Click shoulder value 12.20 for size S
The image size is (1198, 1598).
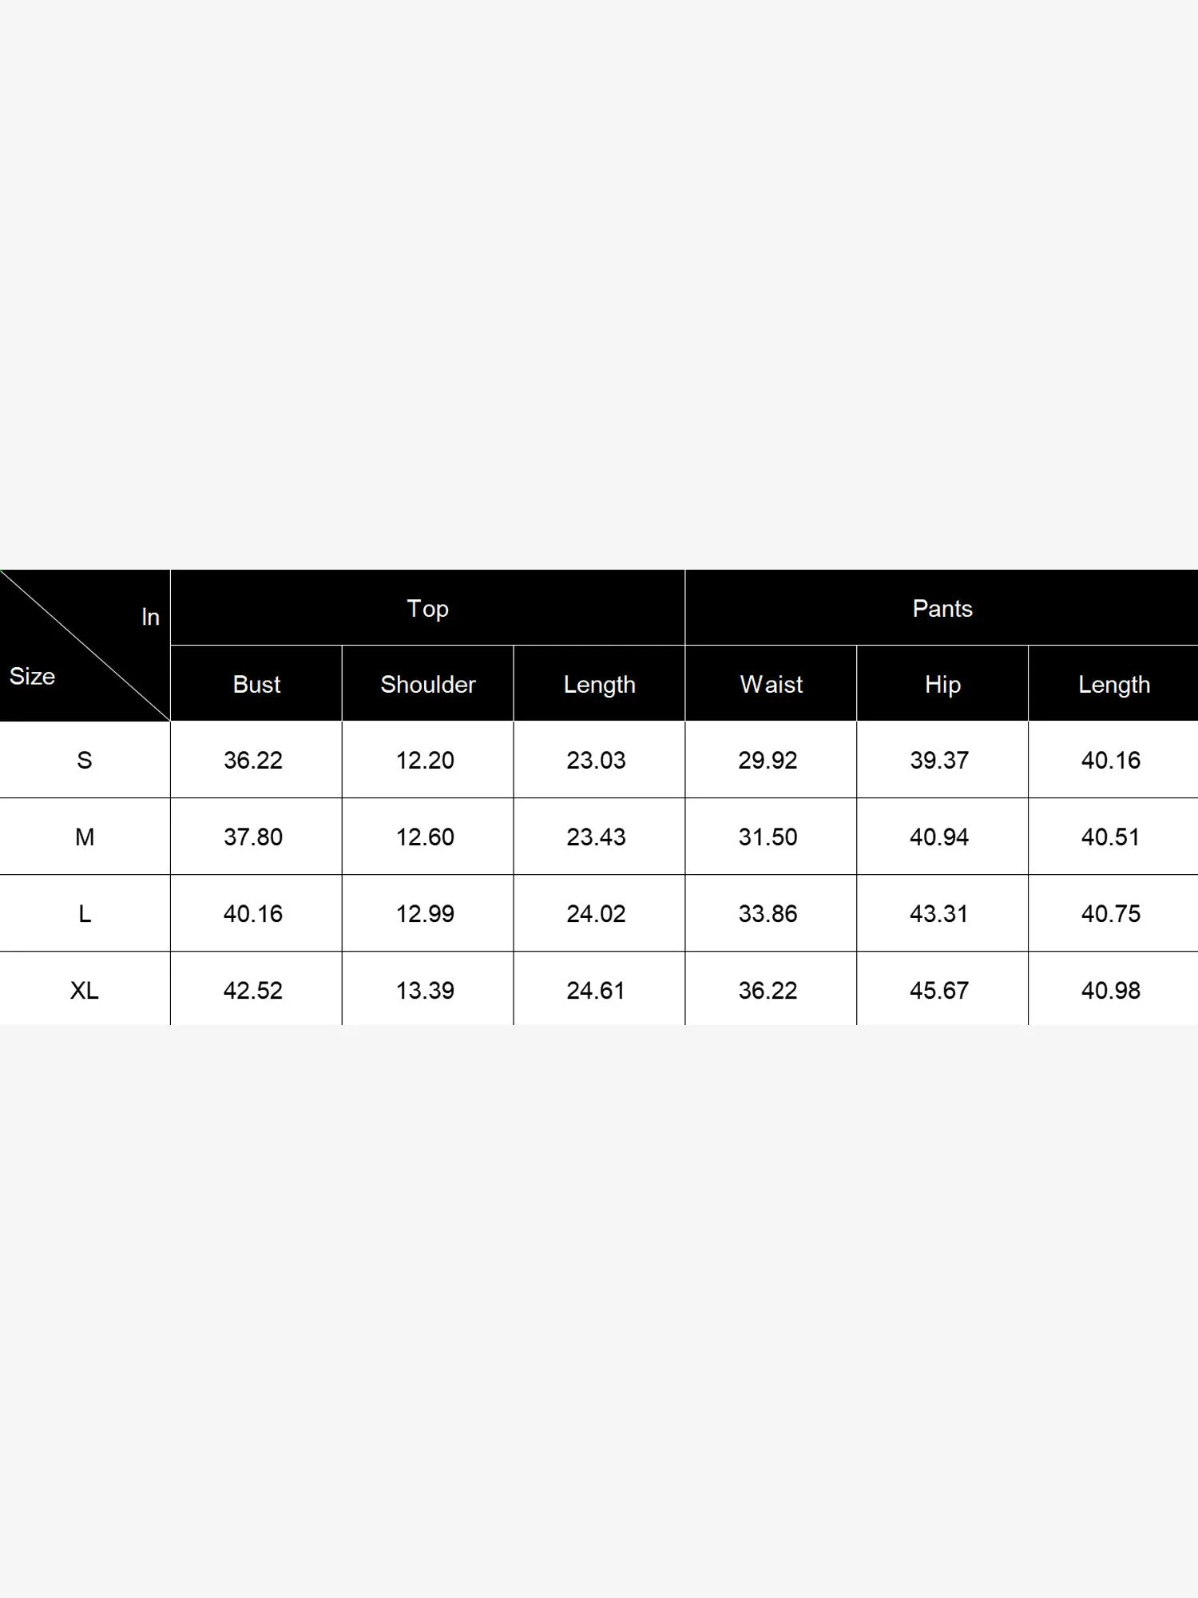[425, 760]
